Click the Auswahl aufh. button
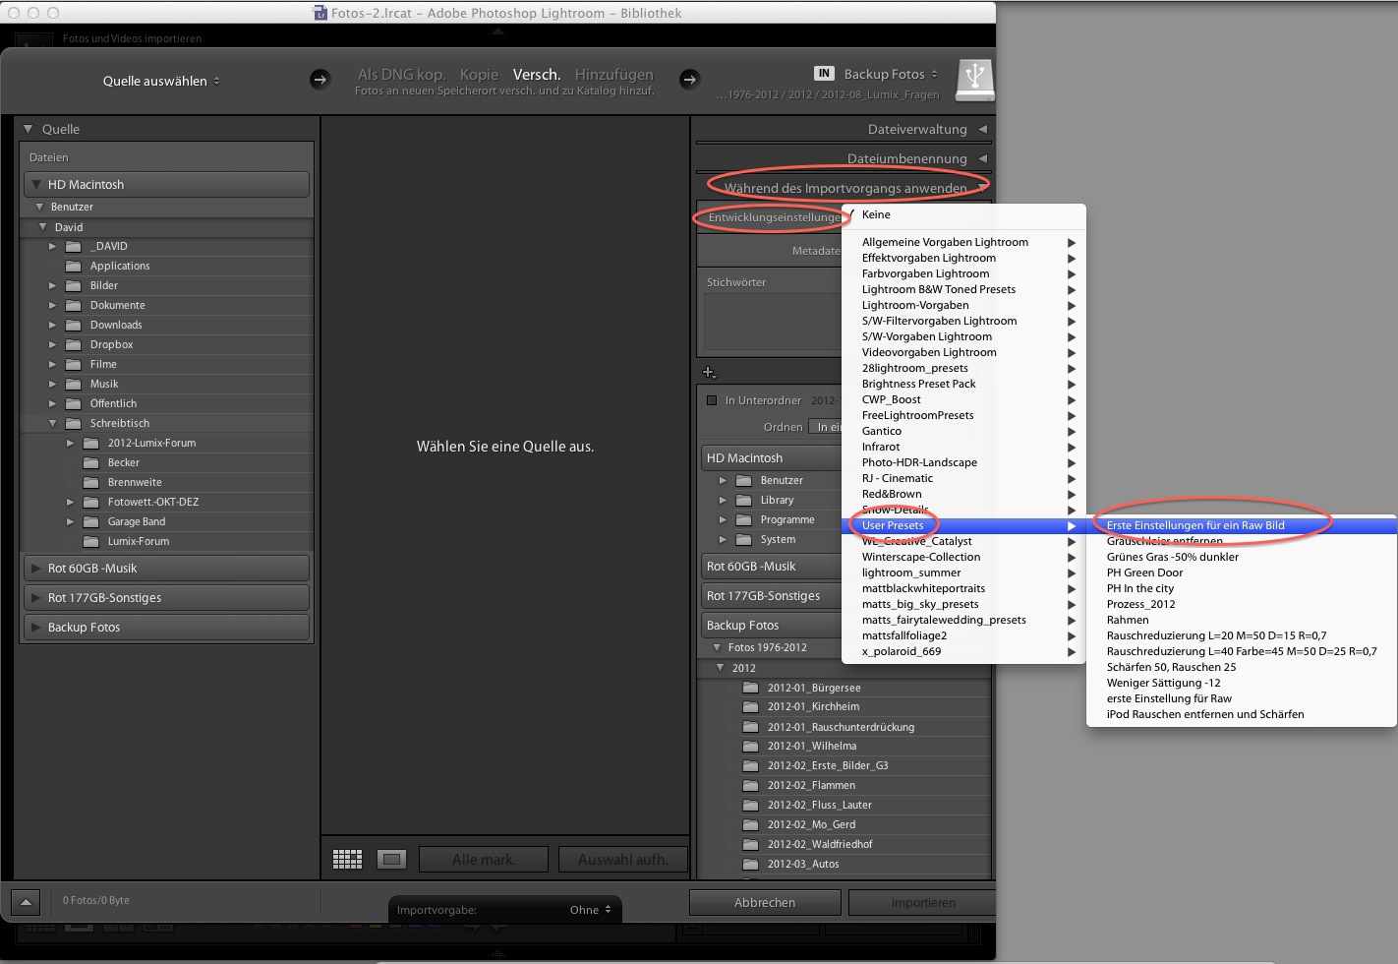Image resolution: width=1398 pixels, height=964 pixels. pos(622,859)
